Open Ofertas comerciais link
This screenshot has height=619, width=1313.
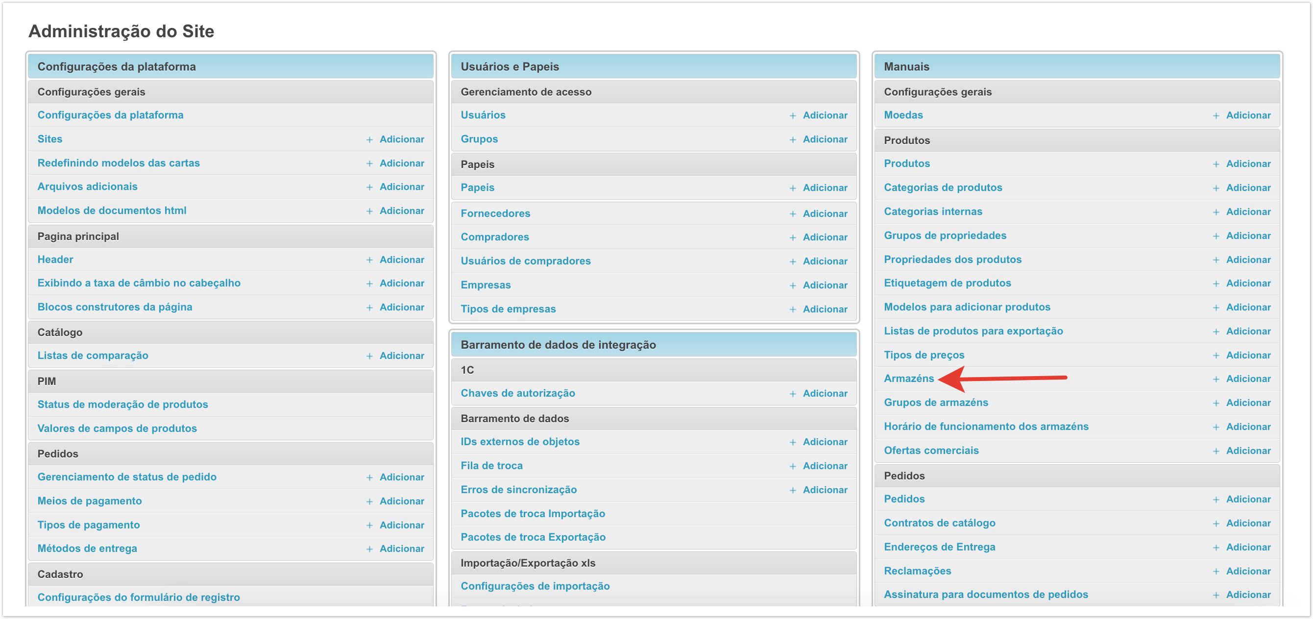(x=931, y=451)
